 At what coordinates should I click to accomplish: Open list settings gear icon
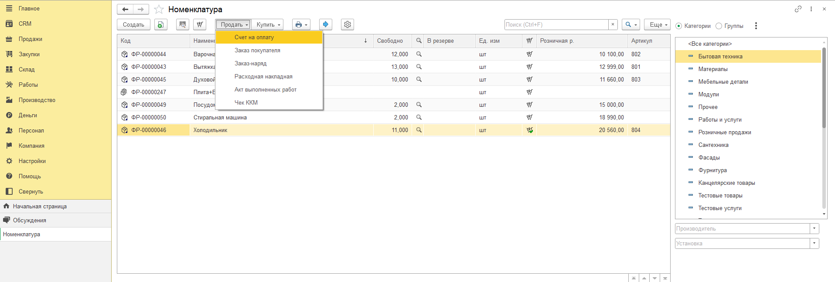[x=348, y=24]
